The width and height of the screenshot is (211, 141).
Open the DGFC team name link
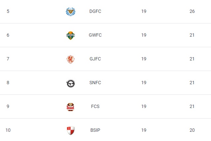95,11
